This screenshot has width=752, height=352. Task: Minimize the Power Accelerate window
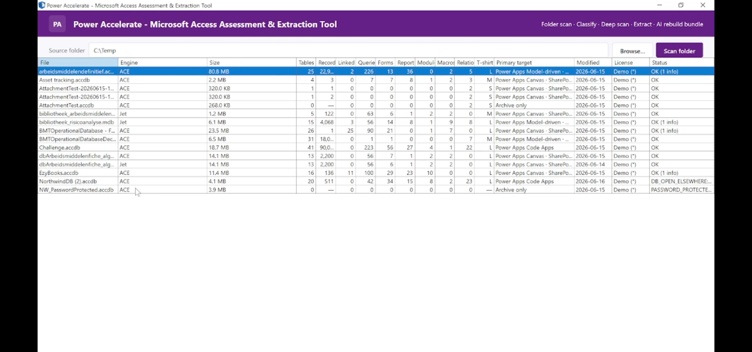(660, 5)
